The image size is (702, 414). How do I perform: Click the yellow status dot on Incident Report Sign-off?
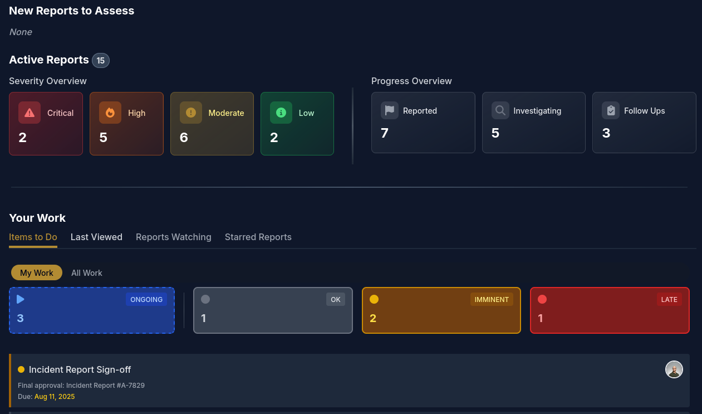(x=21, y=369)
